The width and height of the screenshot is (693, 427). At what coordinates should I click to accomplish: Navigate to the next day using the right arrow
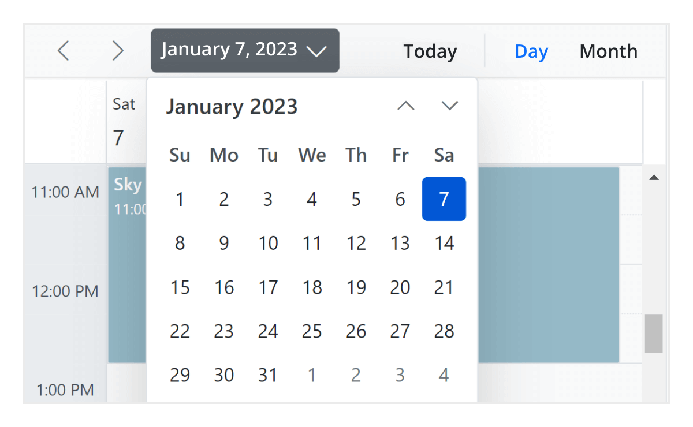pyautogui.click(x=118, y=51)
